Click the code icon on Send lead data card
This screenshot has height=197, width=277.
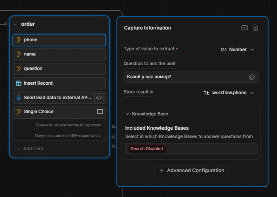(x=99, y=97)
